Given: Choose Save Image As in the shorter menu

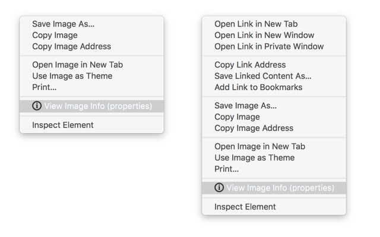Looking at the screenshot, I should tap(63, 24).
